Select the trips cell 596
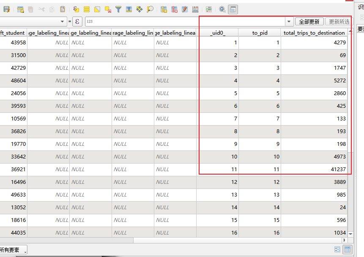 [x=314, y=220]
